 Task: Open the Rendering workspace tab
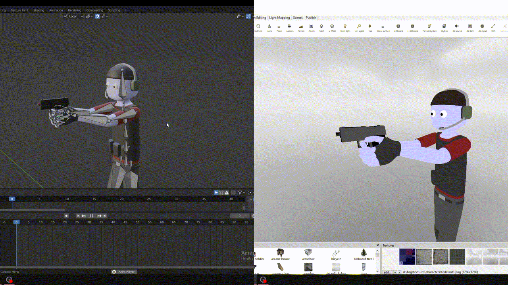pos(75,10)
